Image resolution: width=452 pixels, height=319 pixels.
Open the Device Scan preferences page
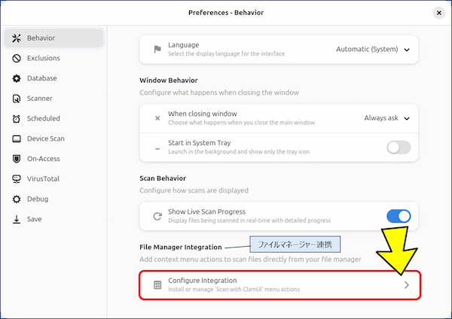(53, 138)
